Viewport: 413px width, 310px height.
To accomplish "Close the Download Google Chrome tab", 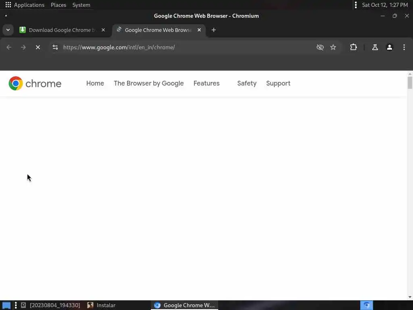I will [103, 30].
